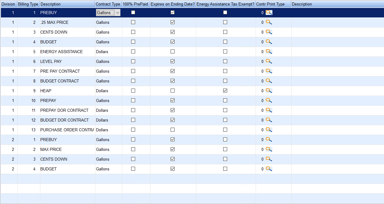Uncheck Energy Assistance Tax Exempt for HEAP

[225, 91]
